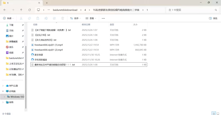Expand the 网络 tree node
Screen dimensions: 221x115
(3, 102)
